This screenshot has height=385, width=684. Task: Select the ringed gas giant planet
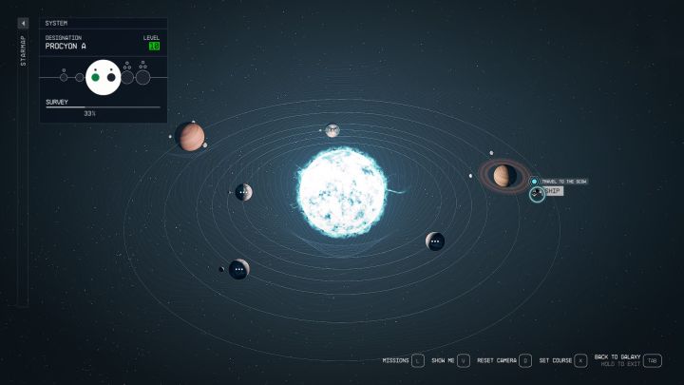[x=504, y=175]
